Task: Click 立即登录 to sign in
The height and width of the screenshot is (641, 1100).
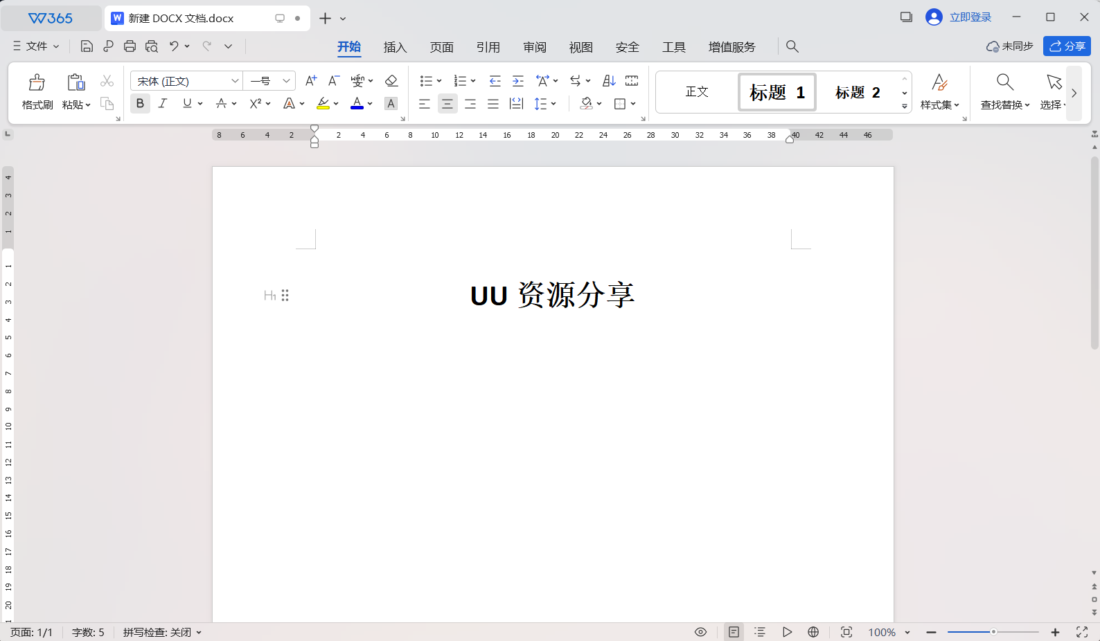Action: pyautogui.click(x=970, y=17)
